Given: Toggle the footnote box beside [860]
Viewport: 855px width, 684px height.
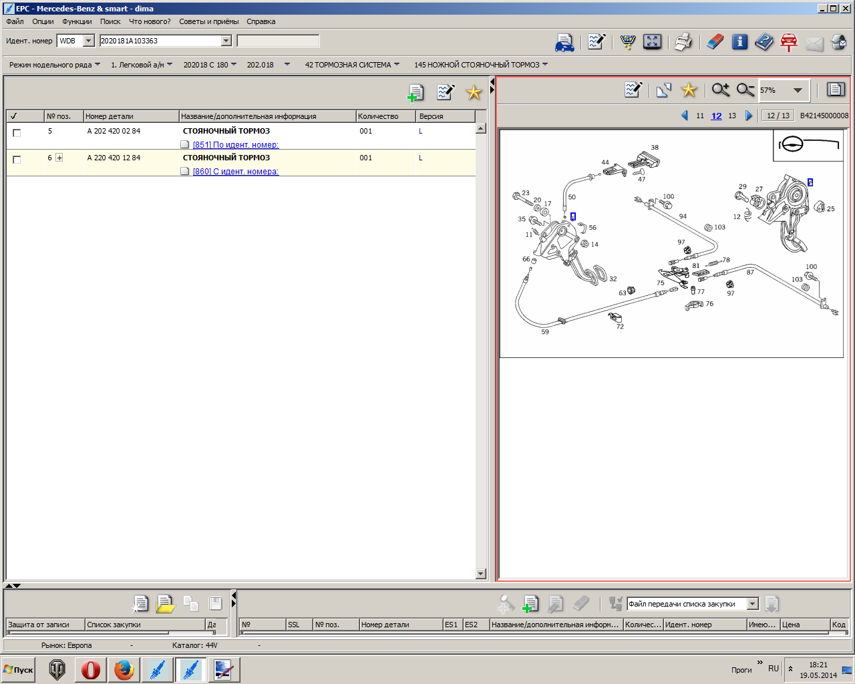Looking at the screenshot, I should tap(185, 171).
